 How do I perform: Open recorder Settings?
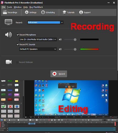[x=30, y=12]
